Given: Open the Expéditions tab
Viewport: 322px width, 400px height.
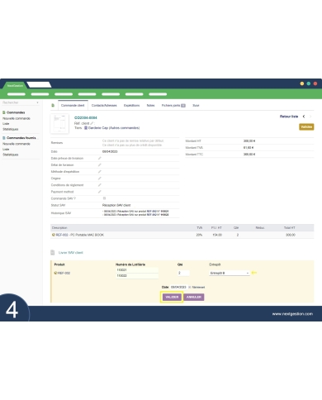Looking at the screenshot, I should pyautogui.click(x=131, y=105).
